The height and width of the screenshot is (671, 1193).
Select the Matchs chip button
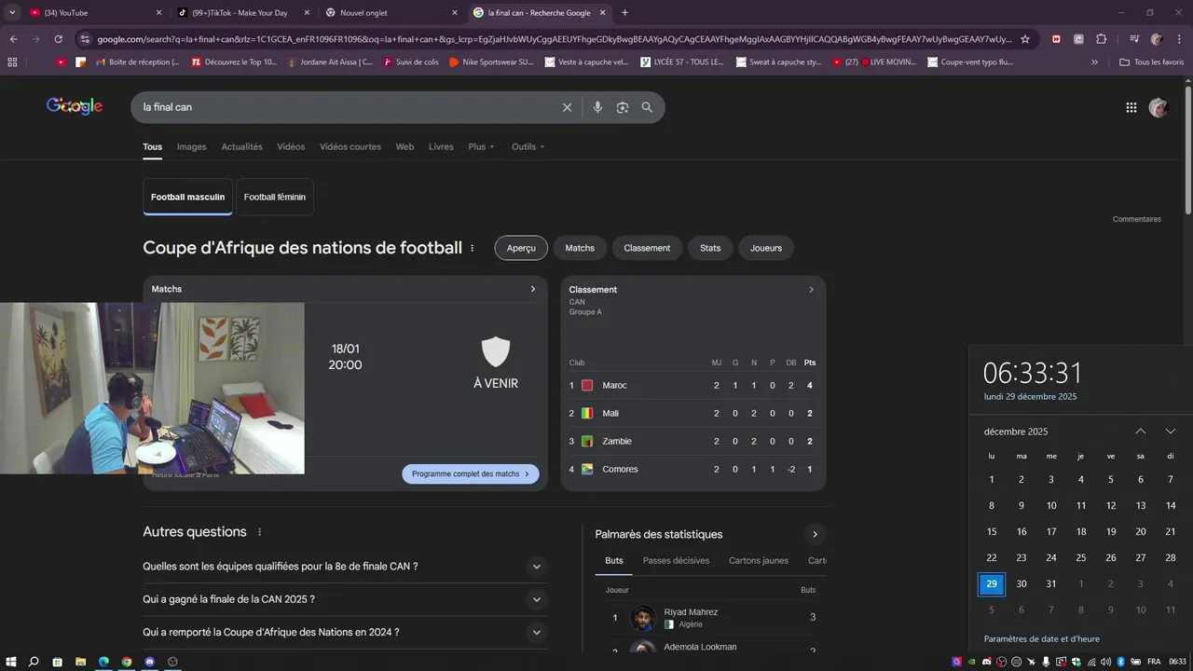pyautogui.click(x=580, y=248)
